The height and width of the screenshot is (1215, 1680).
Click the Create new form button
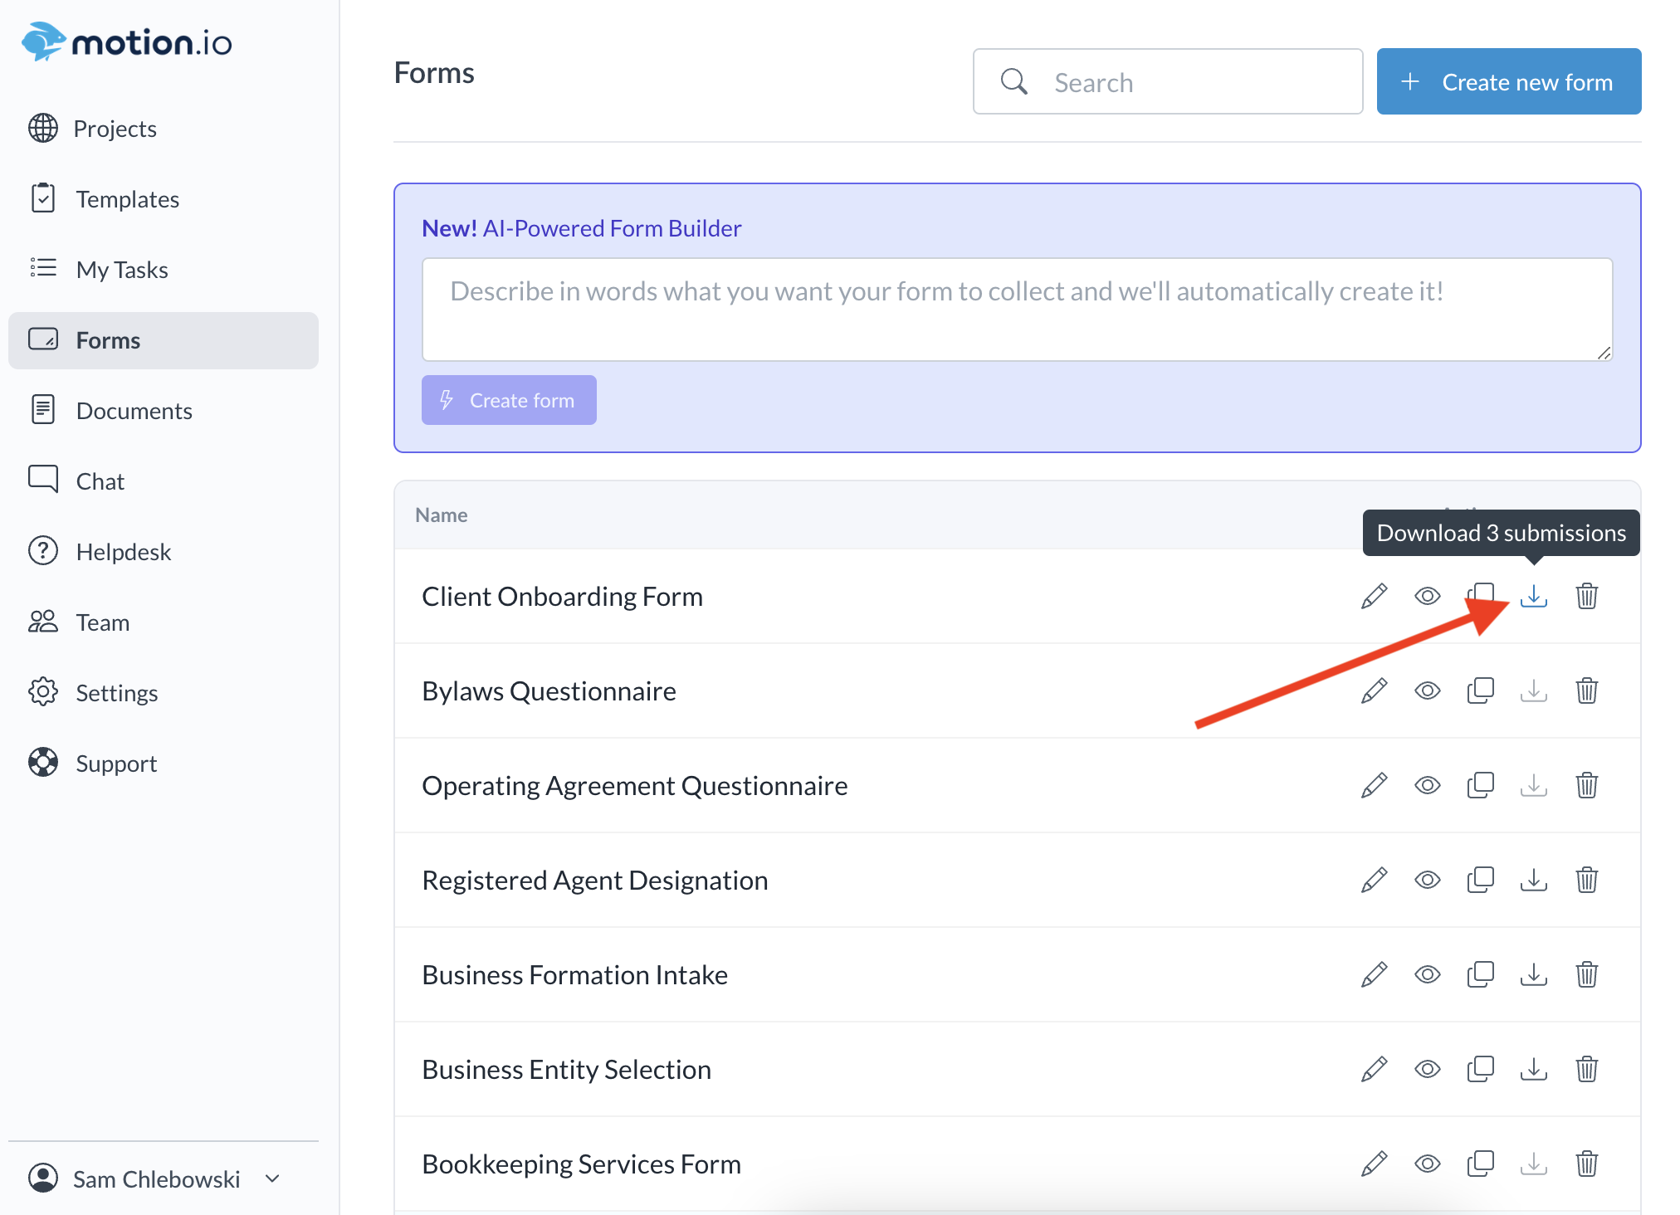1508,82
